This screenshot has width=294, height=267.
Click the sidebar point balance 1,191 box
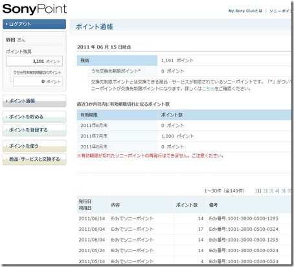pos(34,61)
